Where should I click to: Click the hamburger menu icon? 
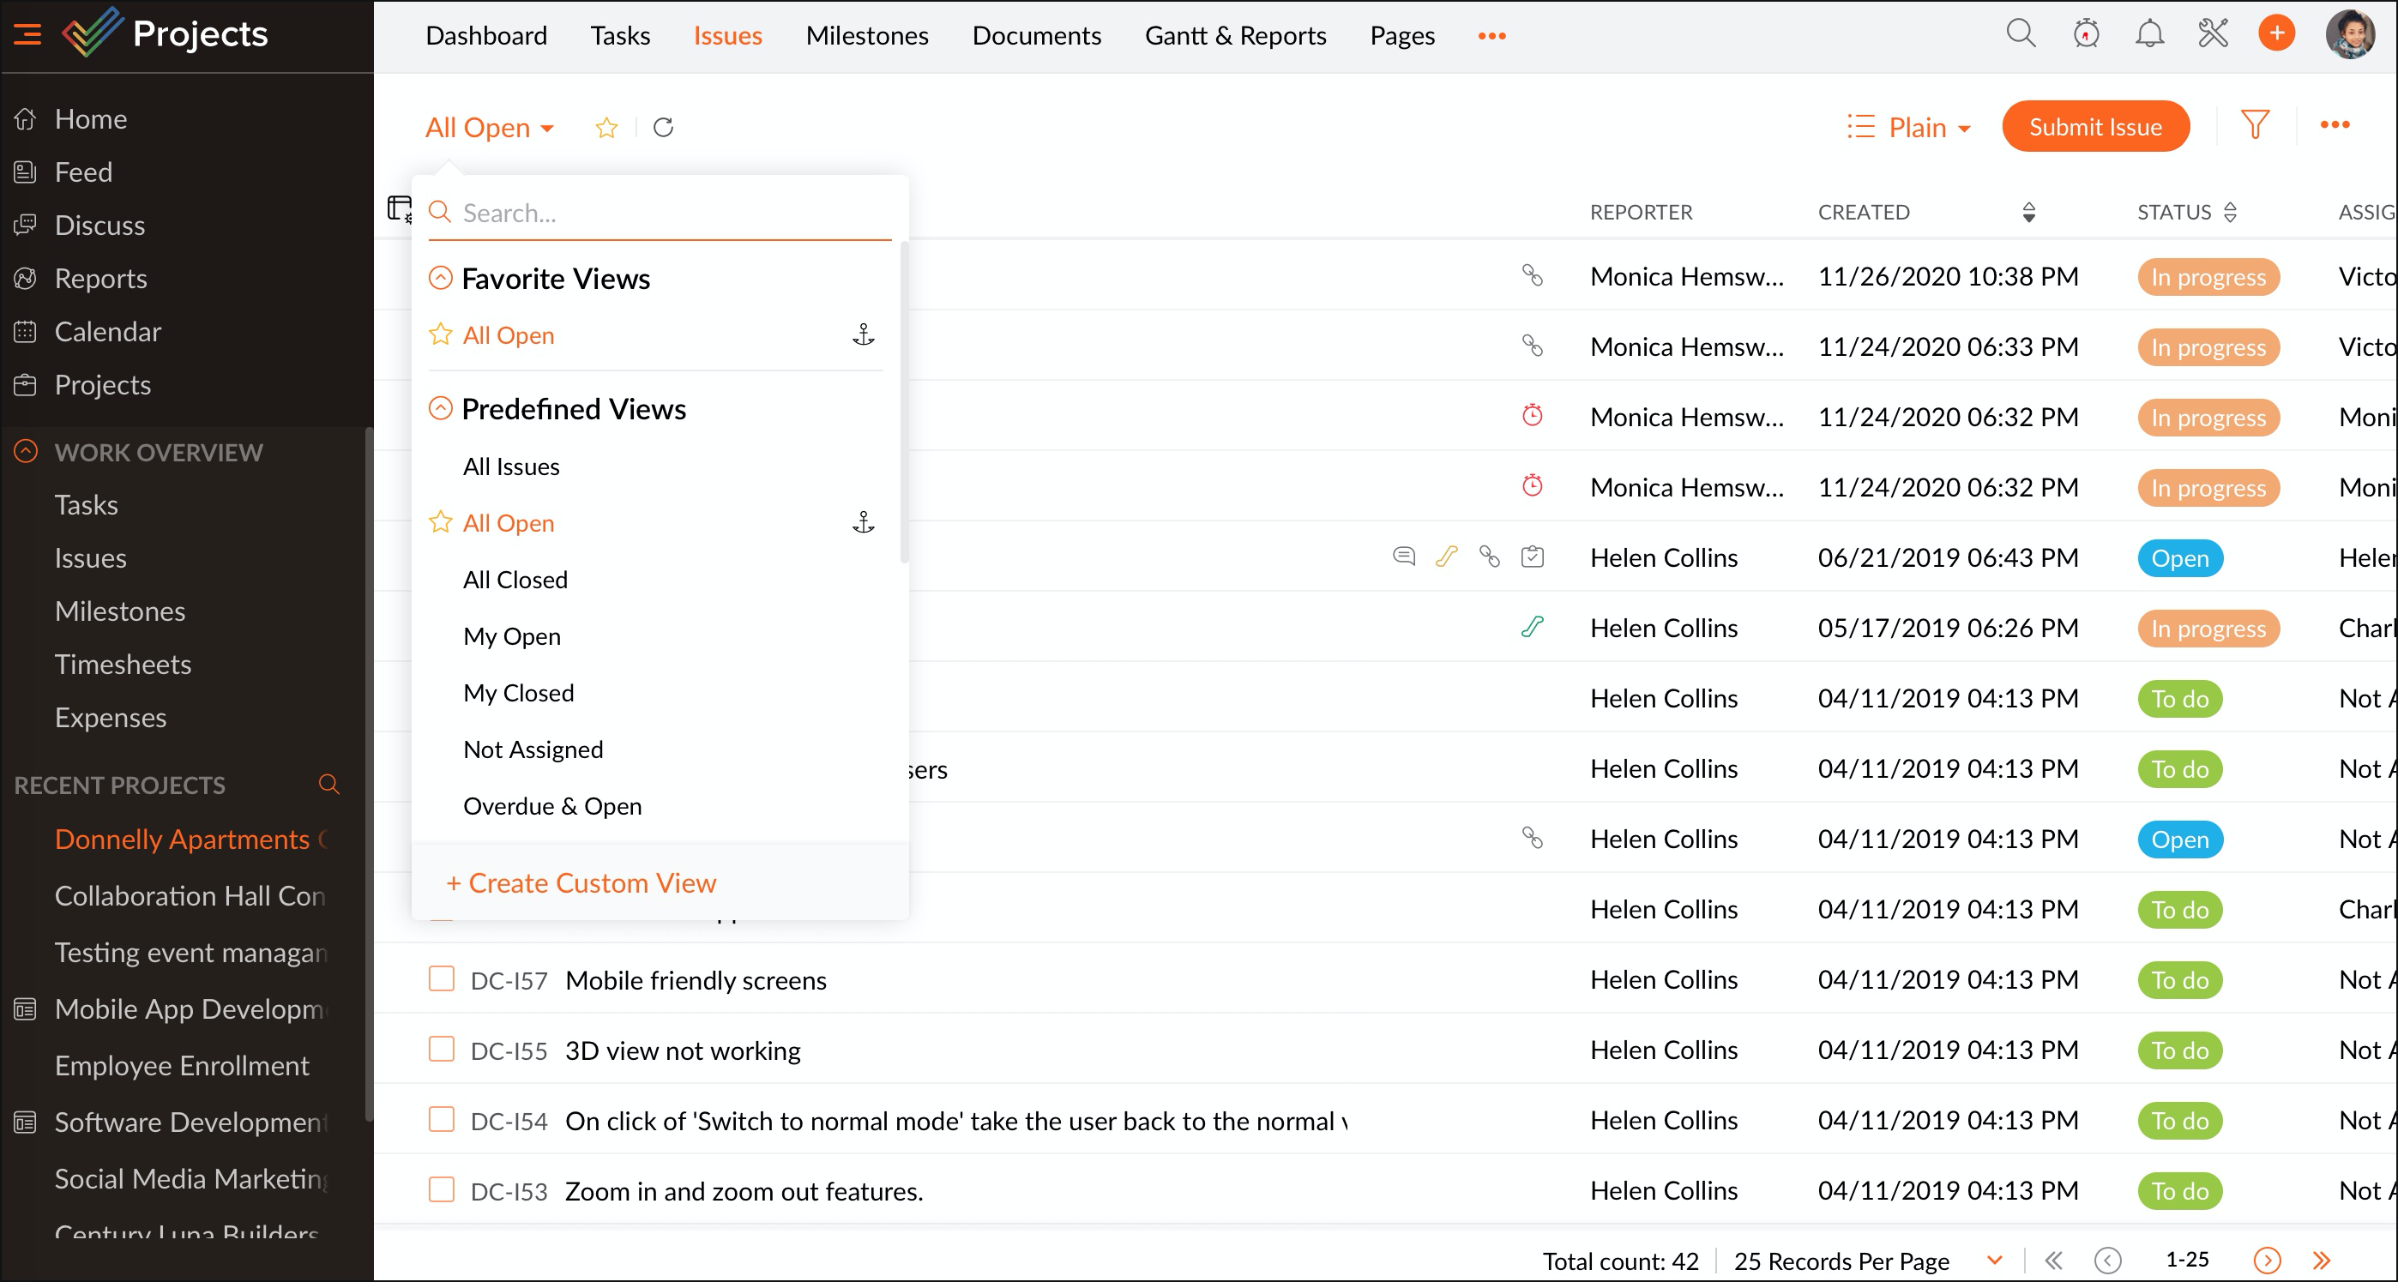click(x=27, y=35)
